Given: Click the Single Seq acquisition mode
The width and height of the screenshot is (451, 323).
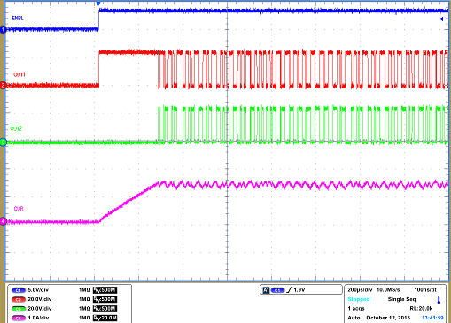Looking at the screenshot, I should 401,299.
